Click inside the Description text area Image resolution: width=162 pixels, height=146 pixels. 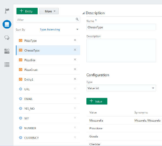coord(121,51)
